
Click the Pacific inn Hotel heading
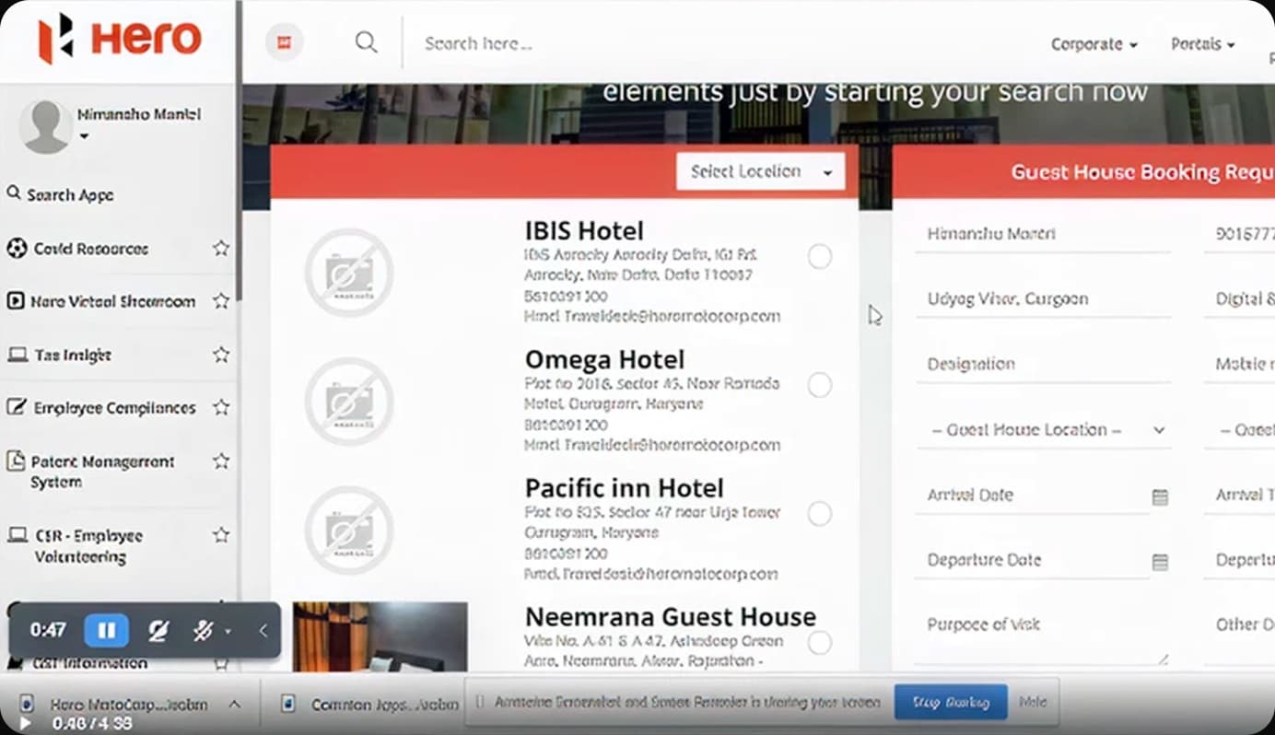[x=624, y=488]
